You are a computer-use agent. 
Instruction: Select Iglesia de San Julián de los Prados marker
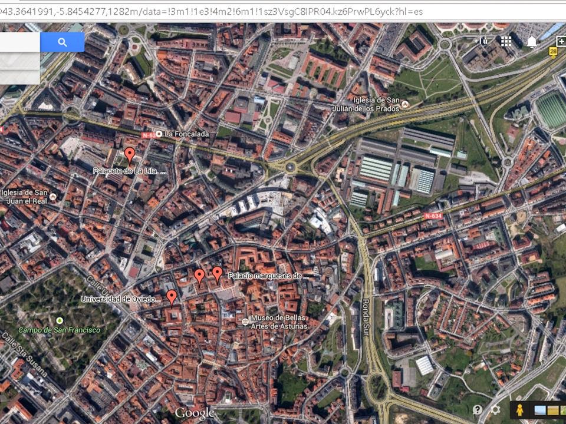404,105
